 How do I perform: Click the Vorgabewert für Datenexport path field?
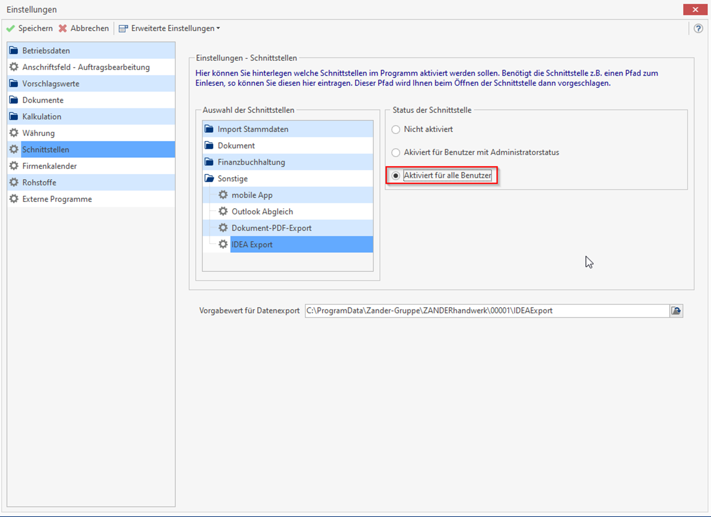tap(486, 311)
